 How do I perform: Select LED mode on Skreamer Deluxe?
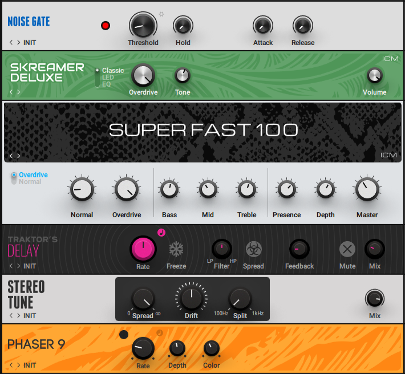[108, 77]
